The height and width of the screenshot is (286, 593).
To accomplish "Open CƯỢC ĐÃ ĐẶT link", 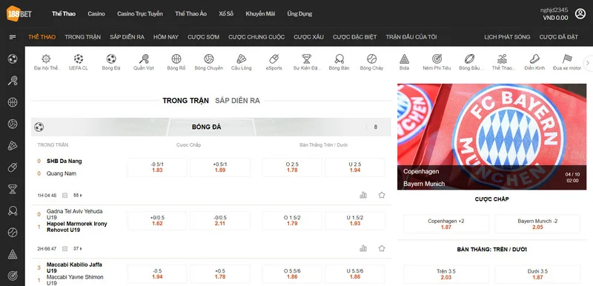I will (x=559, y=37).
